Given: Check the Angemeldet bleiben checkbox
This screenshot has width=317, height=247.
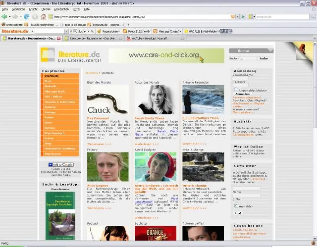Looking at the screenshot, I should click(x=235, y=90).
